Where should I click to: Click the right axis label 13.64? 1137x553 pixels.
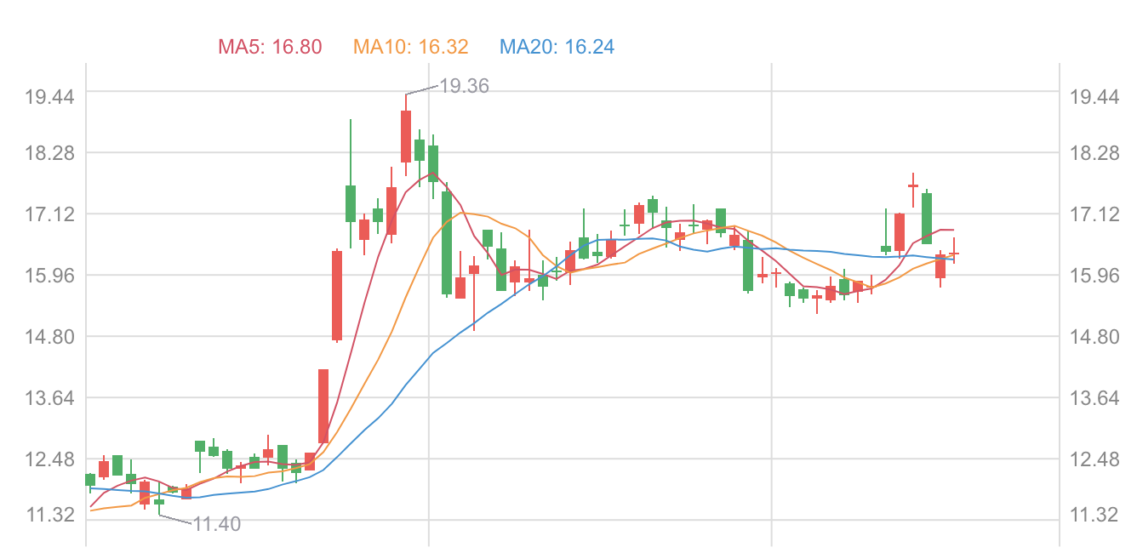(x=1094, y=398)
